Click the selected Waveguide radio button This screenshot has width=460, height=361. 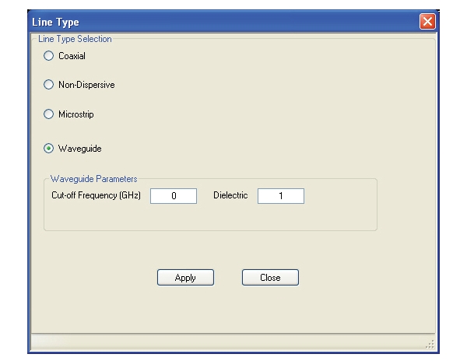[49, 149]
